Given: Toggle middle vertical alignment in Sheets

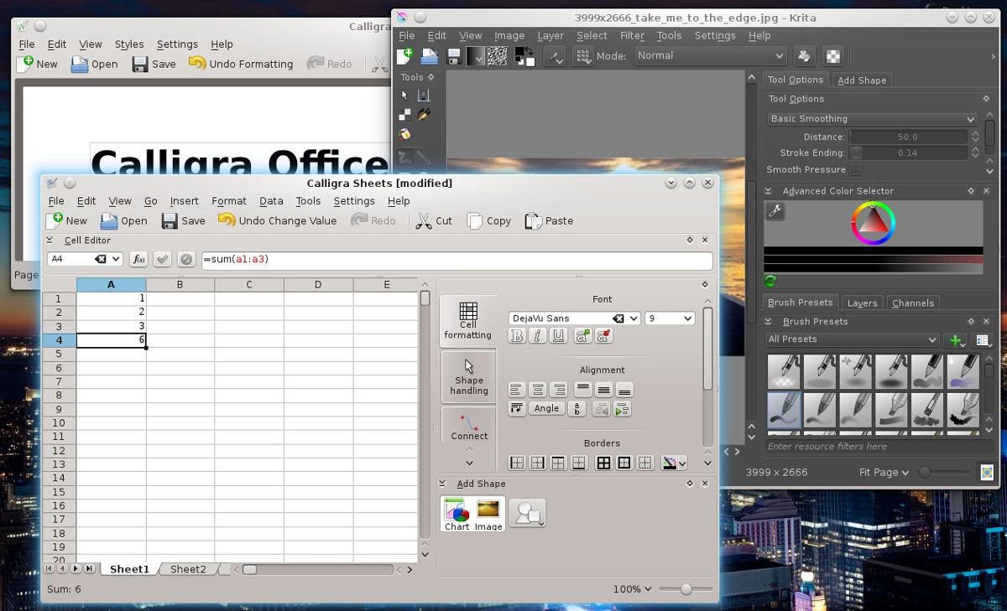Looking at the screenshot, I should pyautogui.click(x=603, y=390).
